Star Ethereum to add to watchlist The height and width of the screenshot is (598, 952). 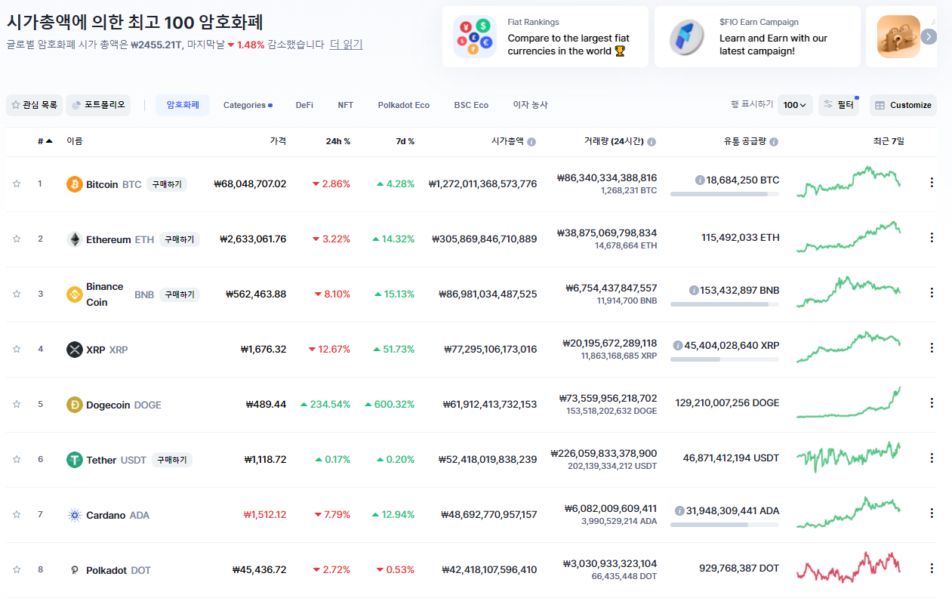coord(16,239)
